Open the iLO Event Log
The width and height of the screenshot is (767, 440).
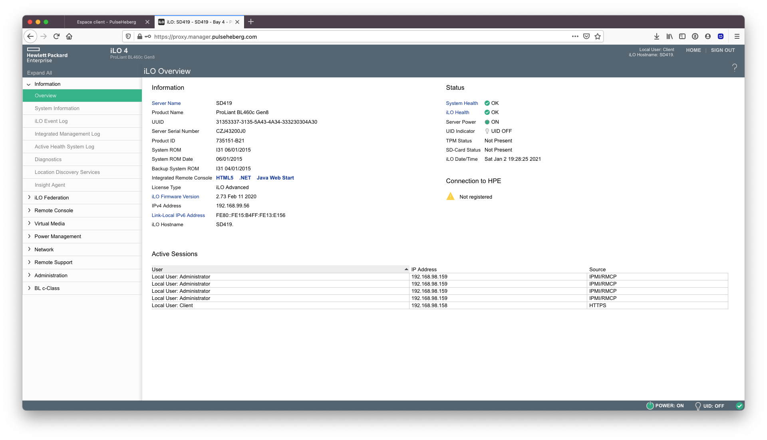[x=82, y=121]
